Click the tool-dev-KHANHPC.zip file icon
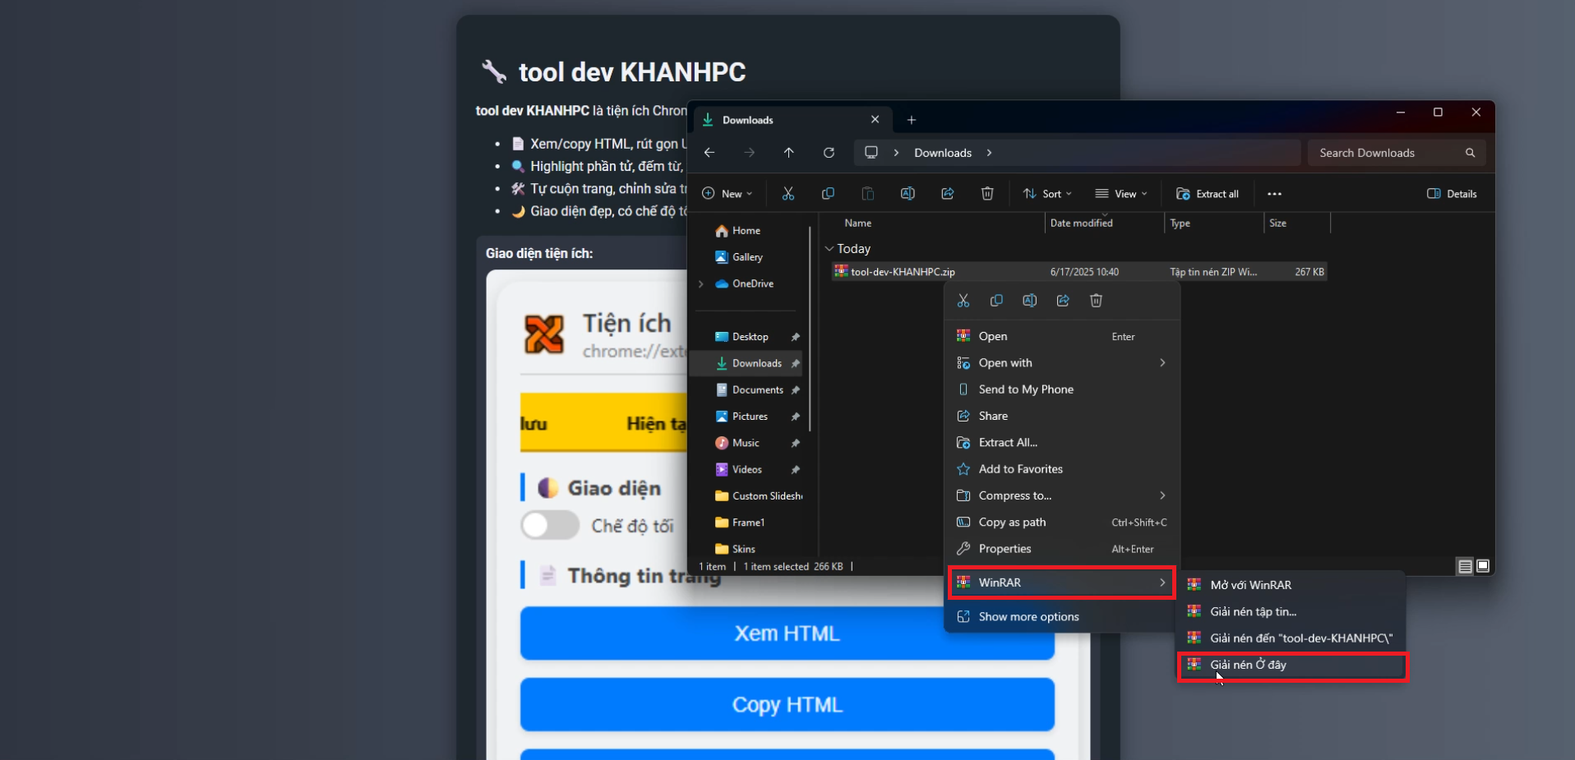This screenshot has height=760, width=1575. click(841, 271)
